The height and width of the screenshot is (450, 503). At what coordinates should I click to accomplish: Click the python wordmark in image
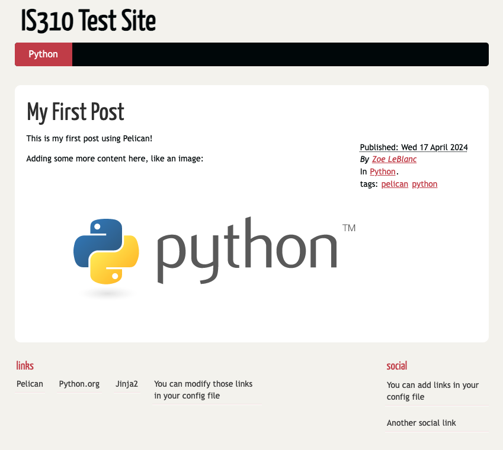[x=247, y=251]
